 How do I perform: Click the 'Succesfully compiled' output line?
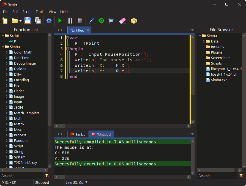[122, 142]
